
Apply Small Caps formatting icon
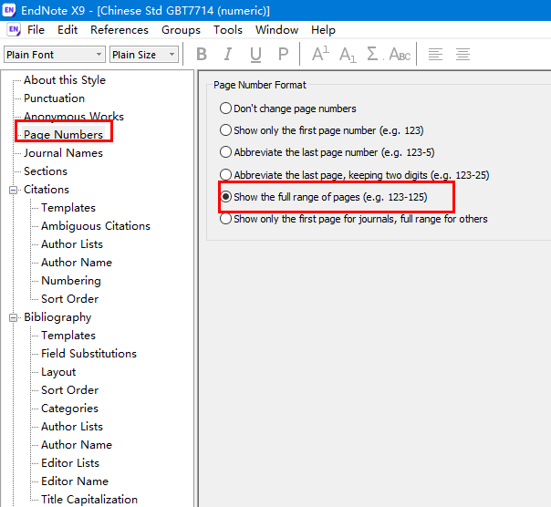click(x=400, y=55)
